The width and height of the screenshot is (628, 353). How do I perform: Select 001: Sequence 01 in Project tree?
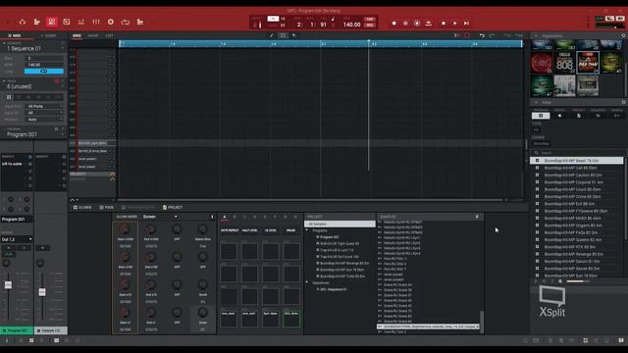point(334,289)
